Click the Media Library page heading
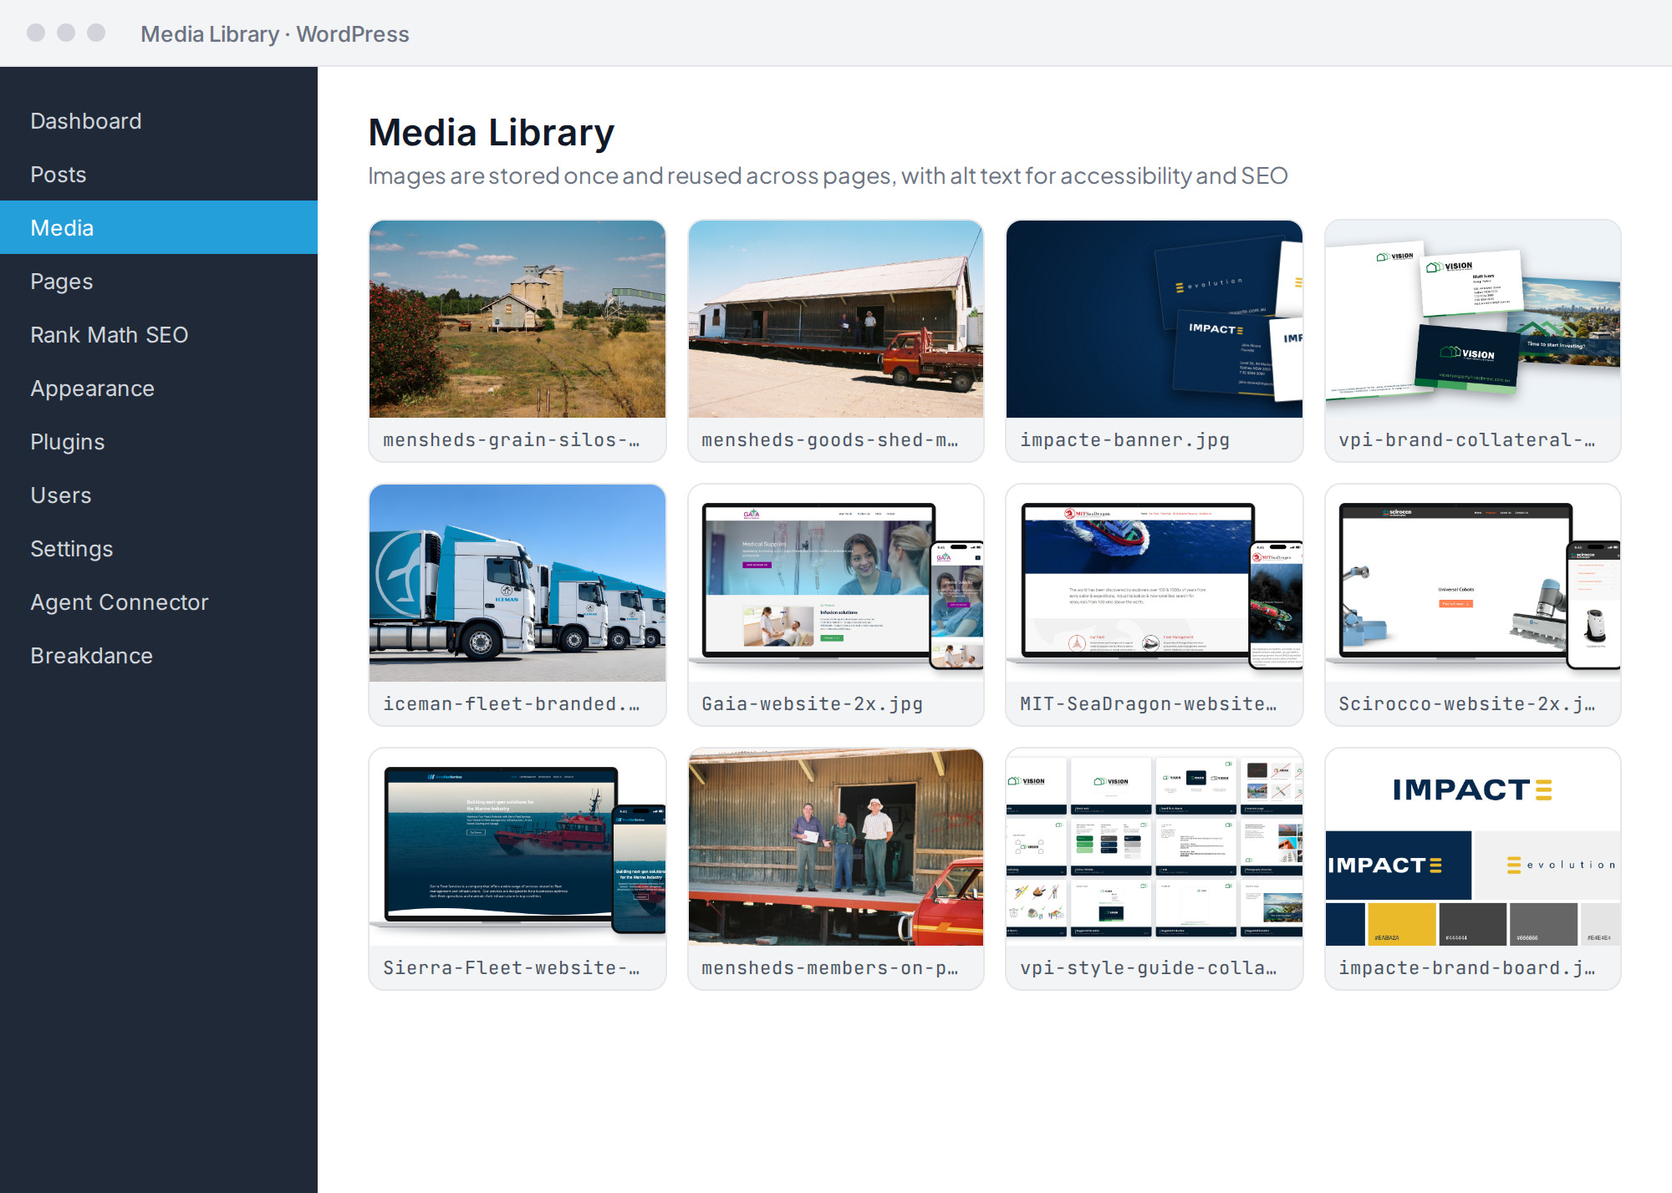The height and width of the screenshot is (1193, 1672). (492, 133)
